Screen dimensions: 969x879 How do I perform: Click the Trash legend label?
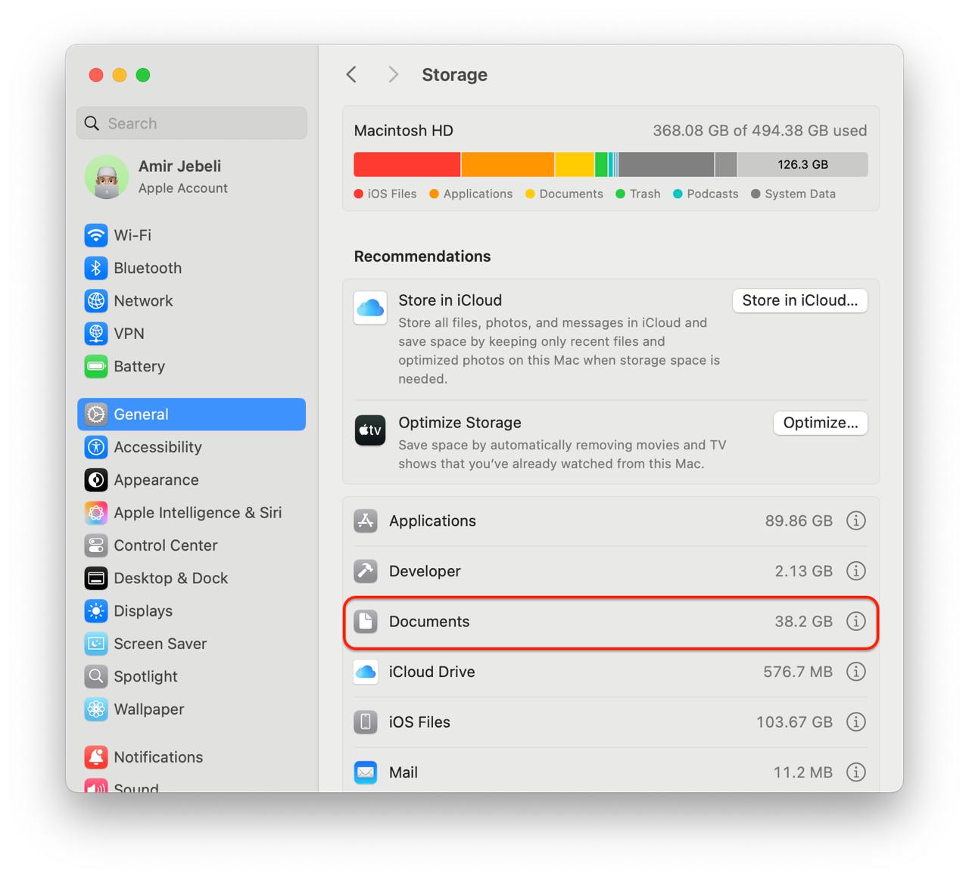(645, 194)
